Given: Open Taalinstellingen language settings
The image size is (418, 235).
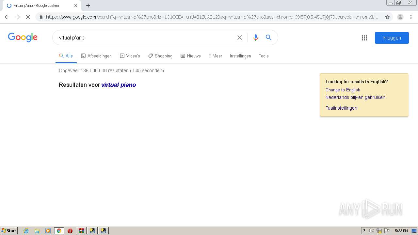Looking at the screenshot, I should 341,108.
